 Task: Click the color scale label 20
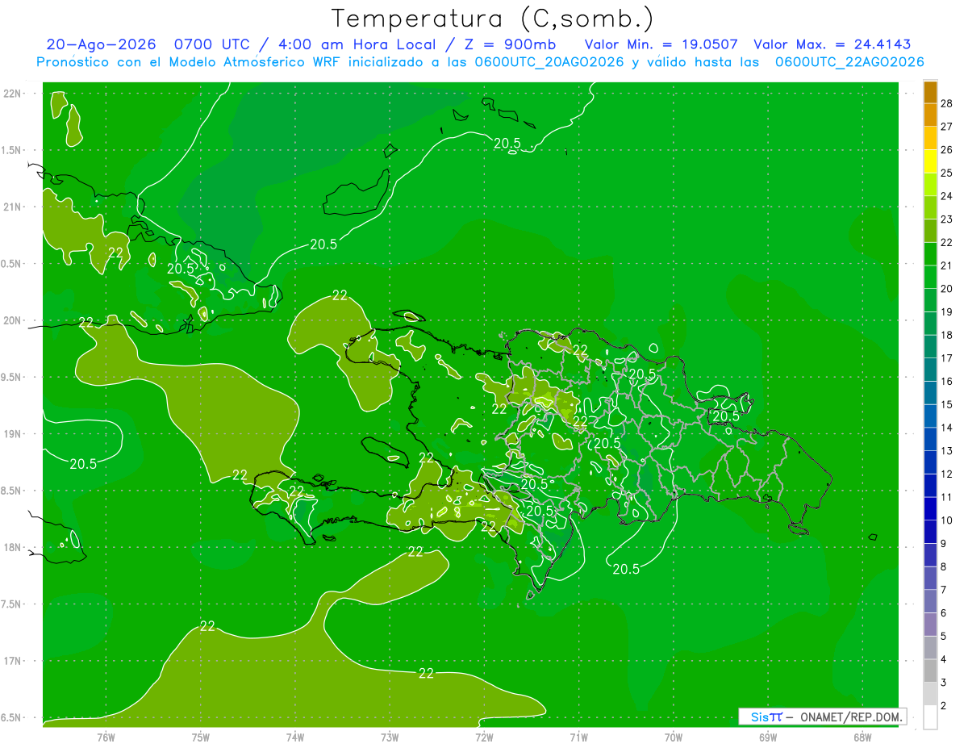948,288
